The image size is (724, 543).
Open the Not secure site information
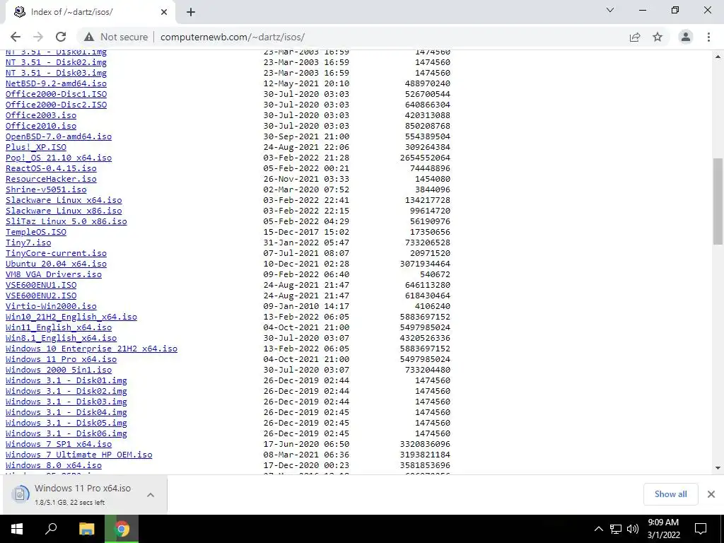[116, 37]
